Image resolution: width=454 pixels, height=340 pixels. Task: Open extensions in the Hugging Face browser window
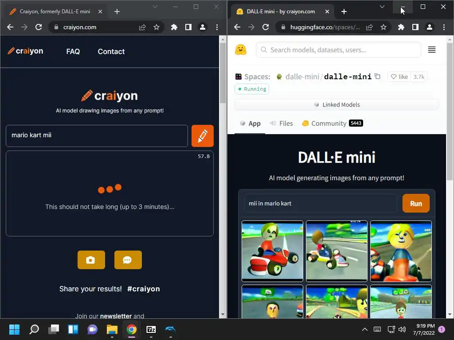(x=401, y=27)
